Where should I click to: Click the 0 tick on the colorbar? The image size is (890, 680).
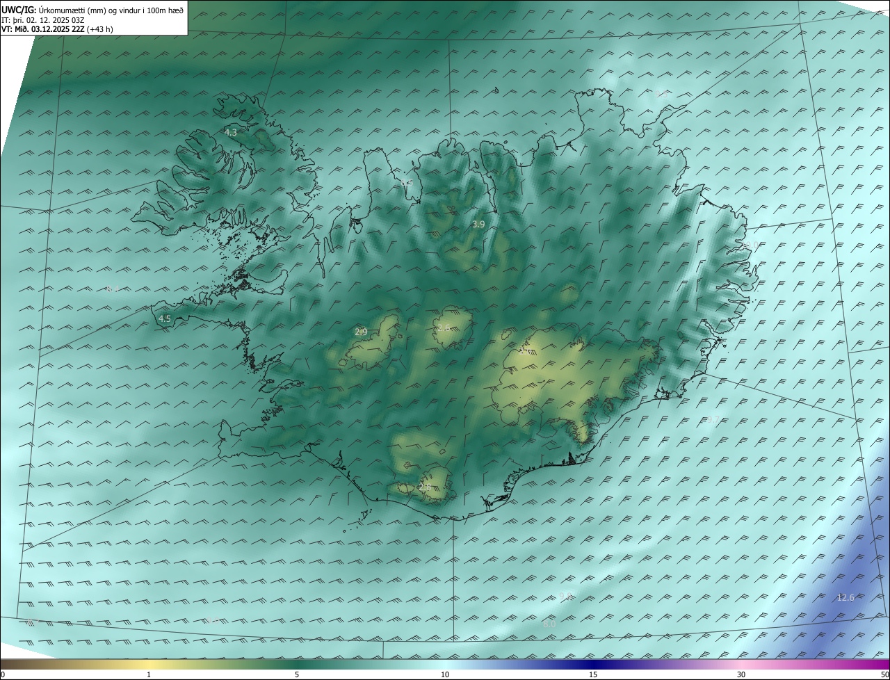click(x=3, y=674)
